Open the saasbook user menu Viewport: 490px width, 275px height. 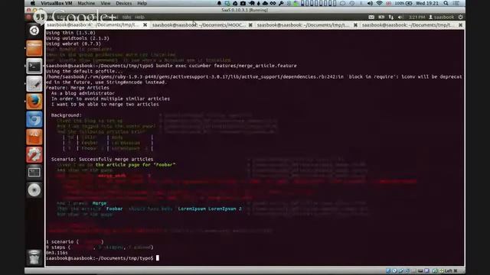(x=441, y=17)
